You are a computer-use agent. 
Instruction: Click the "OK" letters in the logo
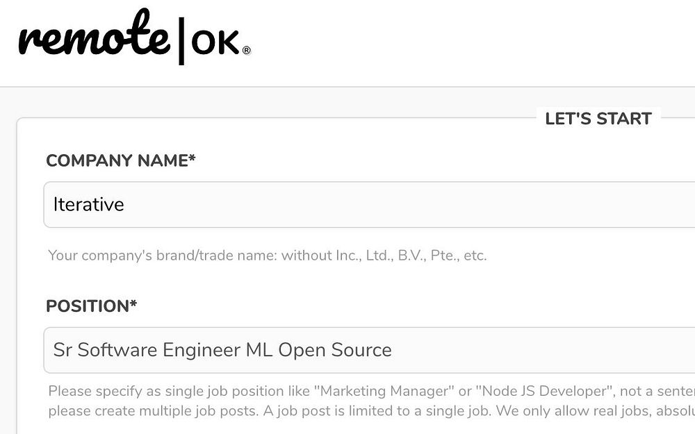click(x=215, y=44)
